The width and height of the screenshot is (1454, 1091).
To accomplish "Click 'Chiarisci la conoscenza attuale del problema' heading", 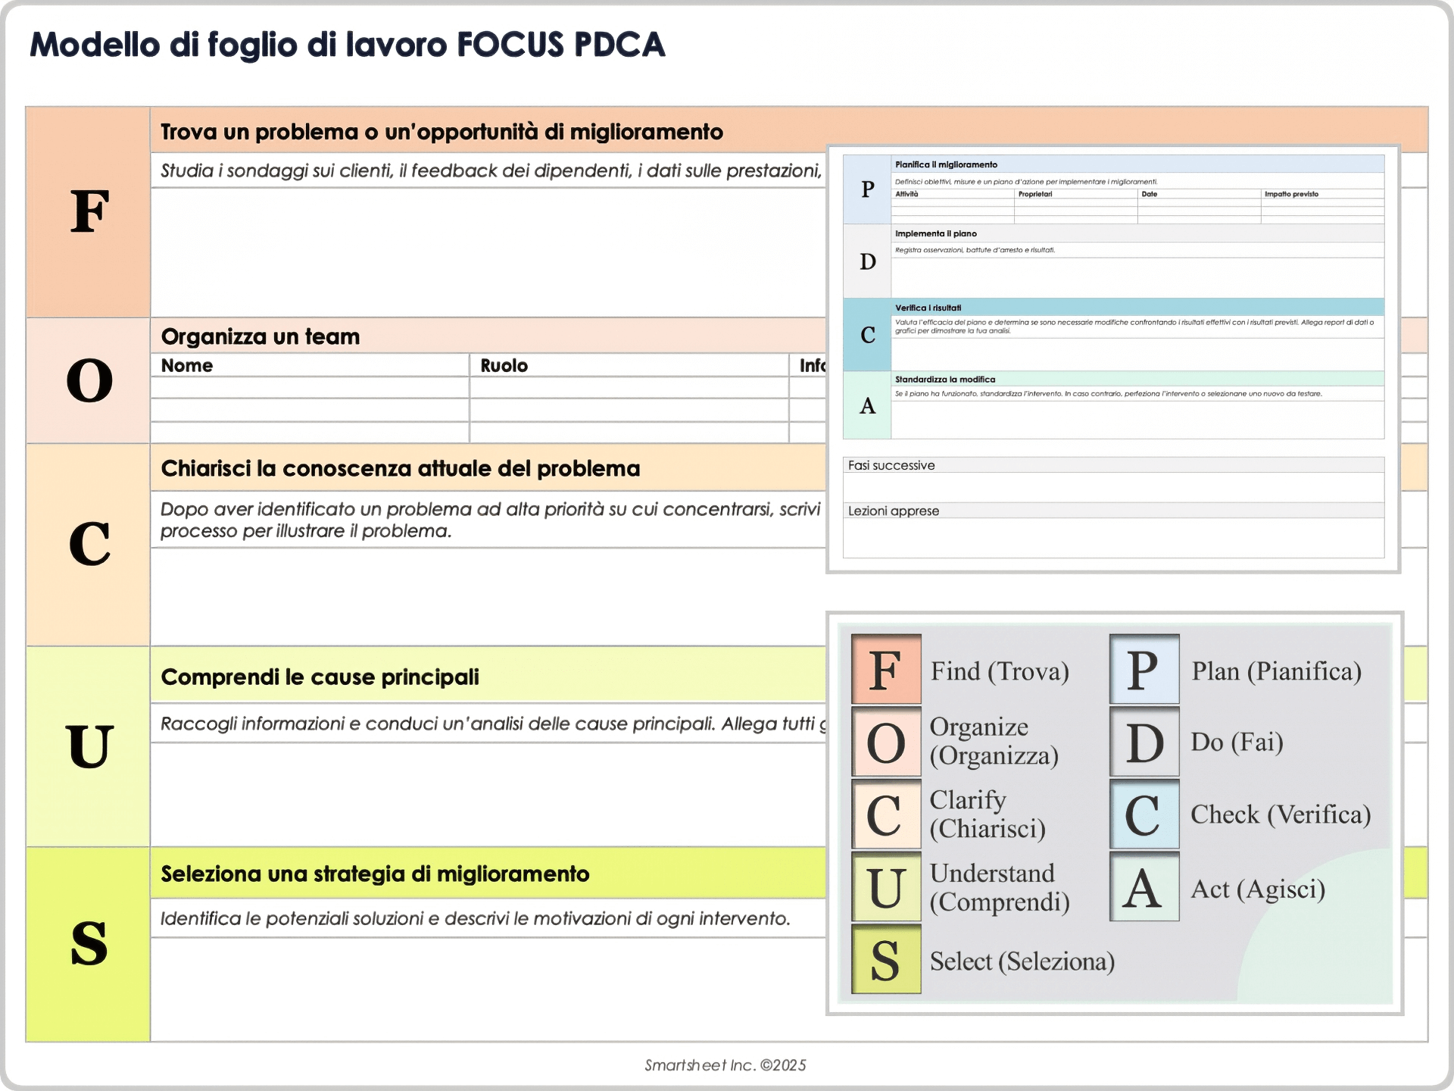I will pyautogui.click(x=401, y=468).
